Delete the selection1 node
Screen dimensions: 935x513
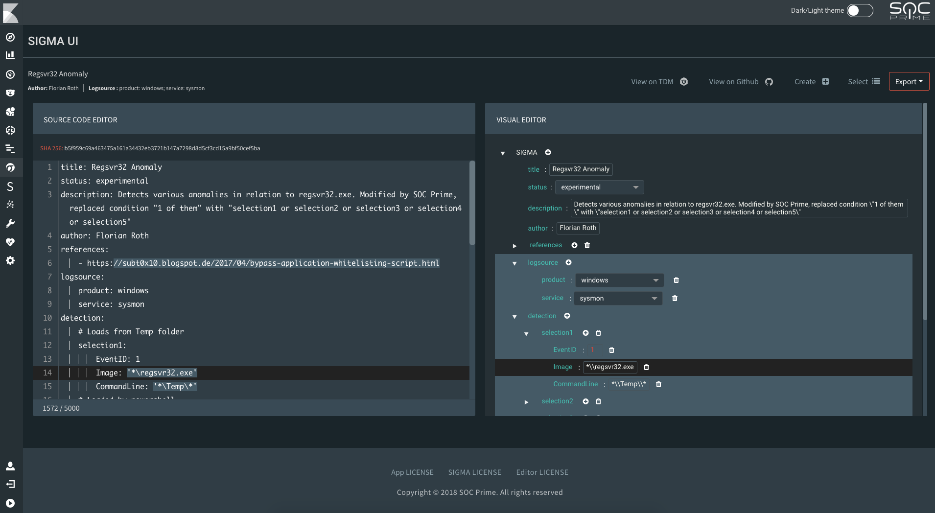point(599,333)
